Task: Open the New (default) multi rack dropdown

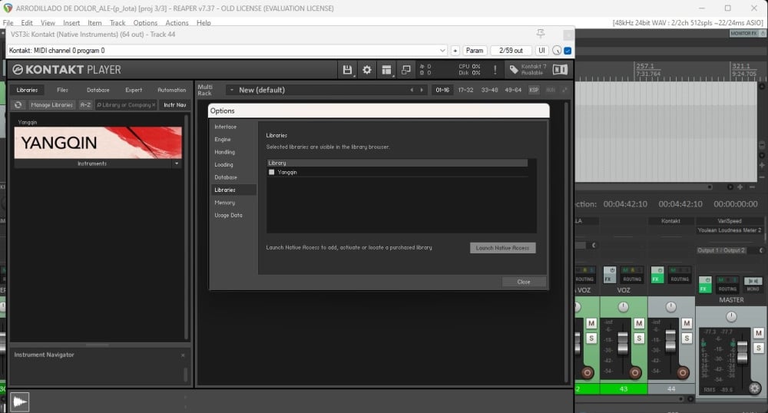Action: click(232, 90)
